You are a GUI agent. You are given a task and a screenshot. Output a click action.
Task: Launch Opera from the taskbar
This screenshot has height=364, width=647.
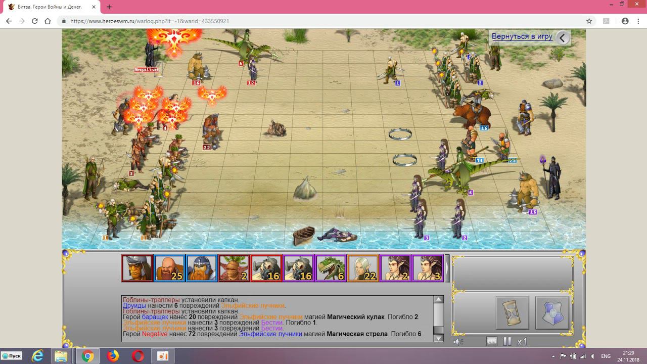coord(137,356)
